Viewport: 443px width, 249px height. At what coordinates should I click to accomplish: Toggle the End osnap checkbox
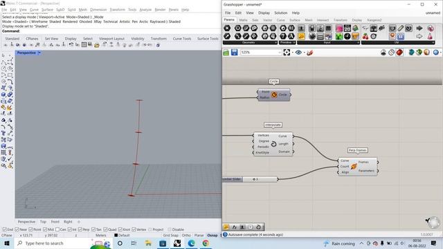tap(4, 230)
